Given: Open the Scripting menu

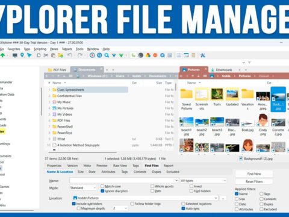Looking at the screenshot, I should tap(40, 49).
